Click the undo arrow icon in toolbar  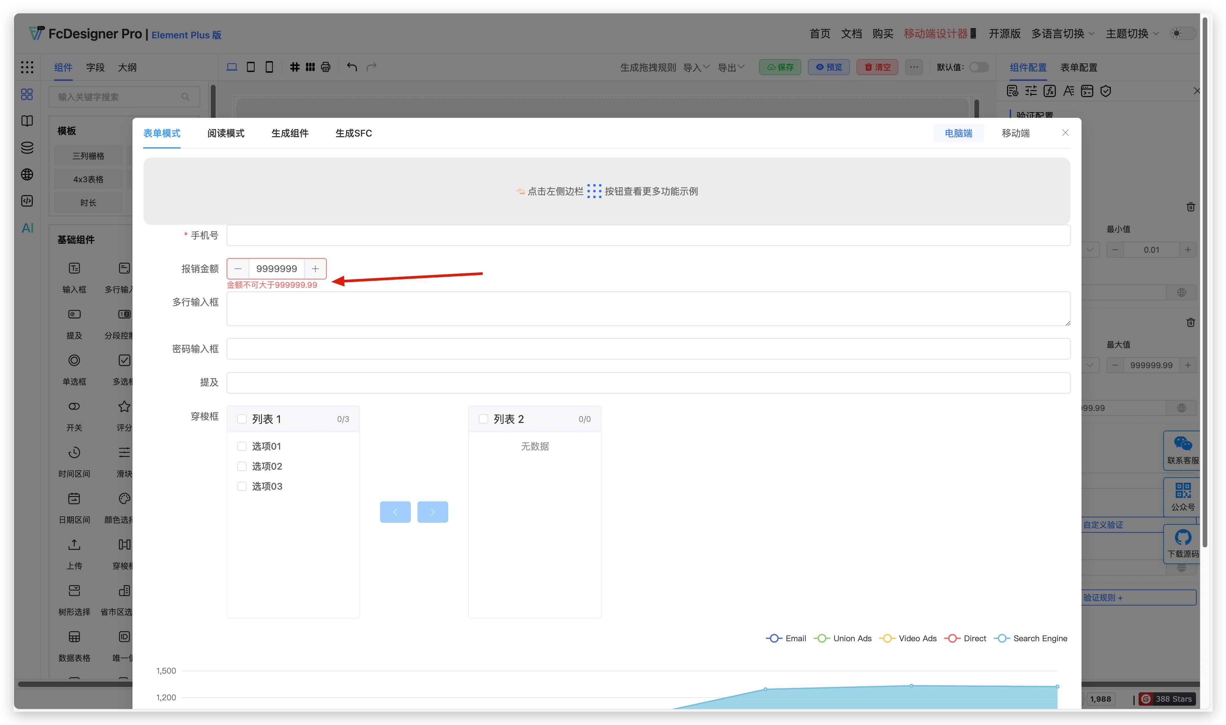[x=351, y=67]
